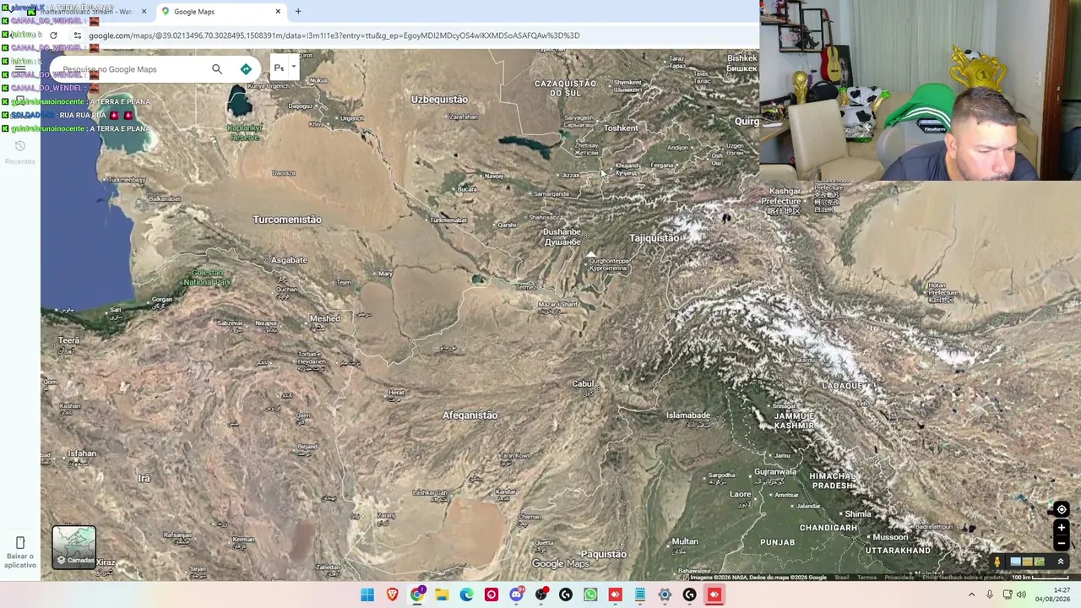Click the Uzbequistão country label
Viewport: 1081px width, 608px height.
tap(439, 100)
